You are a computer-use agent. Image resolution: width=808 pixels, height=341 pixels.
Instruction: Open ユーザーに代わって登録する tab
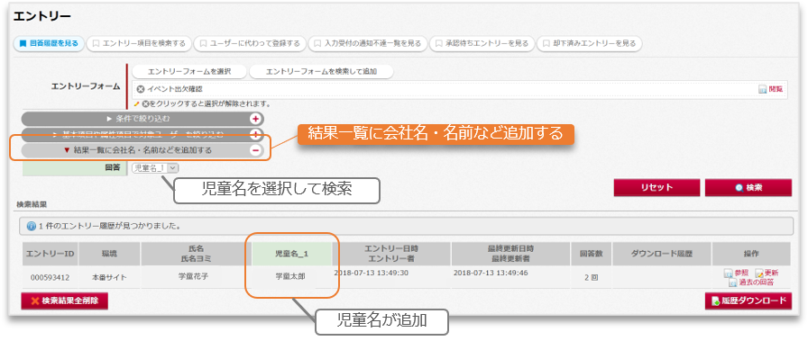click(x=250, y=44)
